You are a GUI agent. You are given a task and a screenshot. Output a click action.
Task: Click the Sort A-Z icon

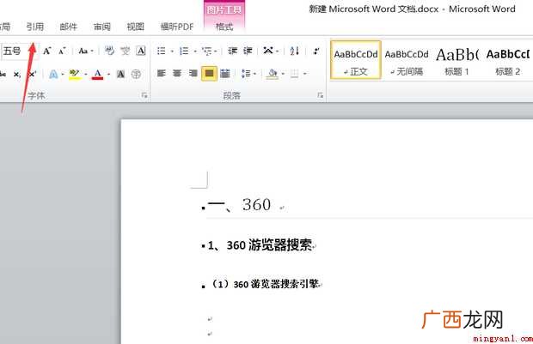tap(294, 51)
